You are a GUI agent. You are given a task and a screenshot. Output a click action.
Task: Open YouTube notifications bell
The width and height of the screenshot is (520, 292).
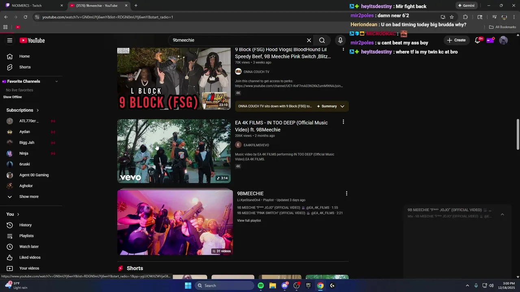point(478,40)
